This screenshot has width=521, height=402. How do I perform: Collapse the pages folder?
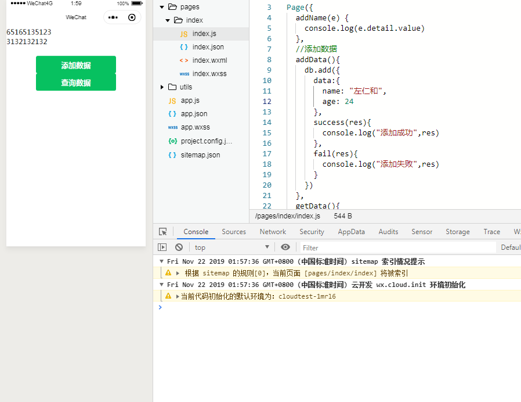click(x=162, y=7)
